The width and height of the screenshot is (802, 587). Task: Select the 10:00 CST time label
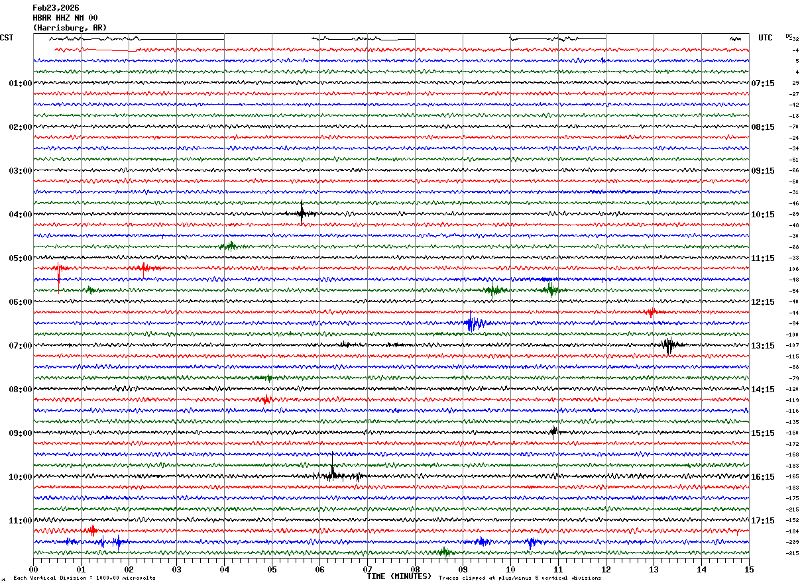click(x=20, y=477)
